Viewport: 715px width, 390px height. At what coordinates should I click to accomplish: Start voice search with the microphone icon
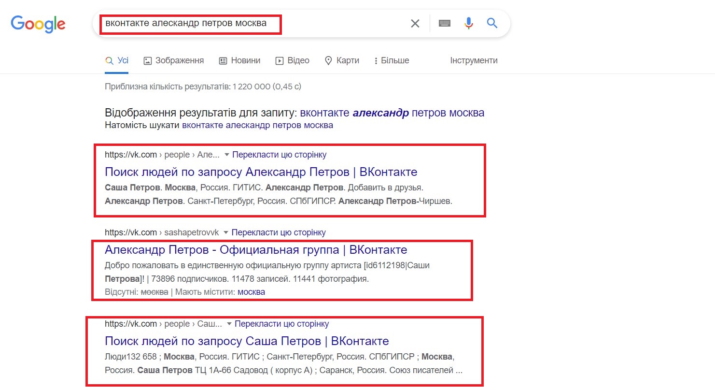[x=468, y=23]
